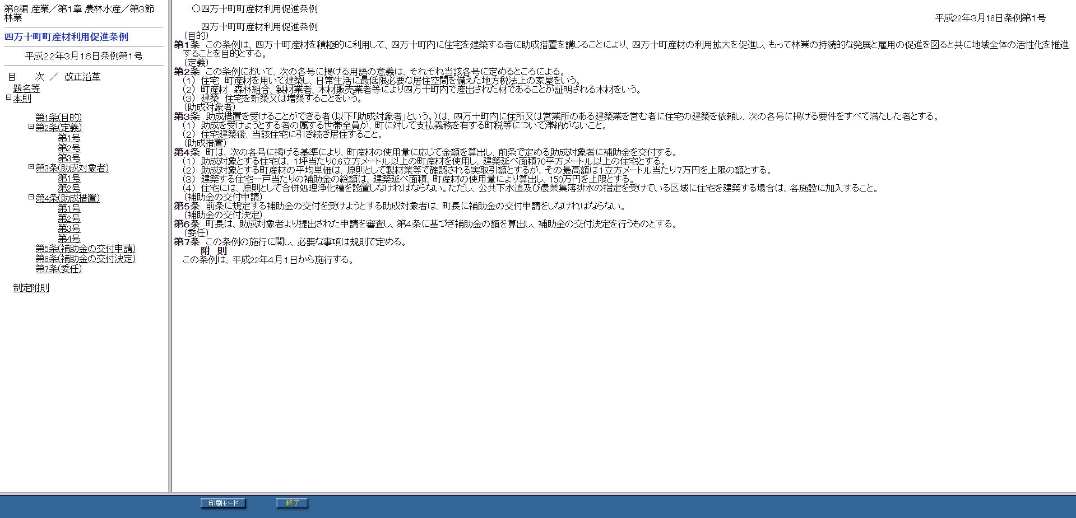Jump to 第5条(補助金の交付申請)
The height and width of the screenshot is (518, 1076).
click(85, 249)
